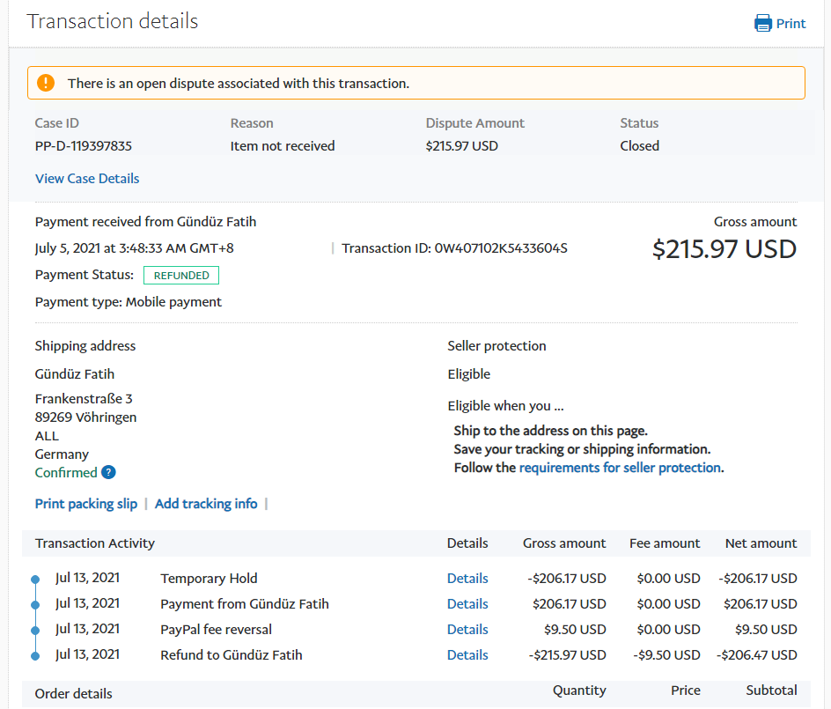Viewport: 831px width, 709px height.
Task: Click the open dispute alert banner
Action: tap(415, 84)
